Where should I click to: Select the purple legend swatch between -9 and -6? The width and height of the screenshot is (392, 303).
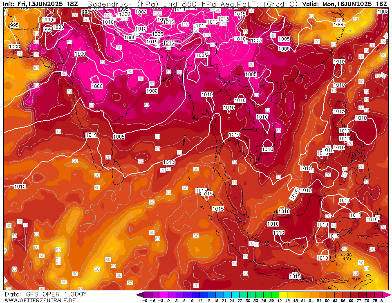tap(148, 295)
